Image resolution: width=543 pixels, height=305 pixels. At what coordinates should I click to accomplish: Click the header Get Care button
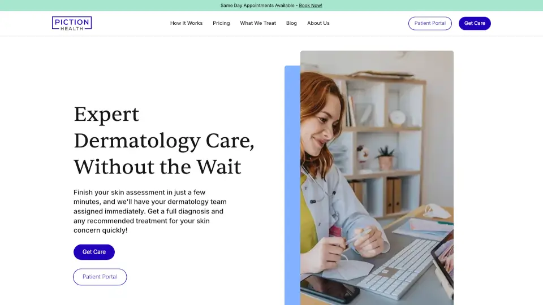[x=475, y=23]
